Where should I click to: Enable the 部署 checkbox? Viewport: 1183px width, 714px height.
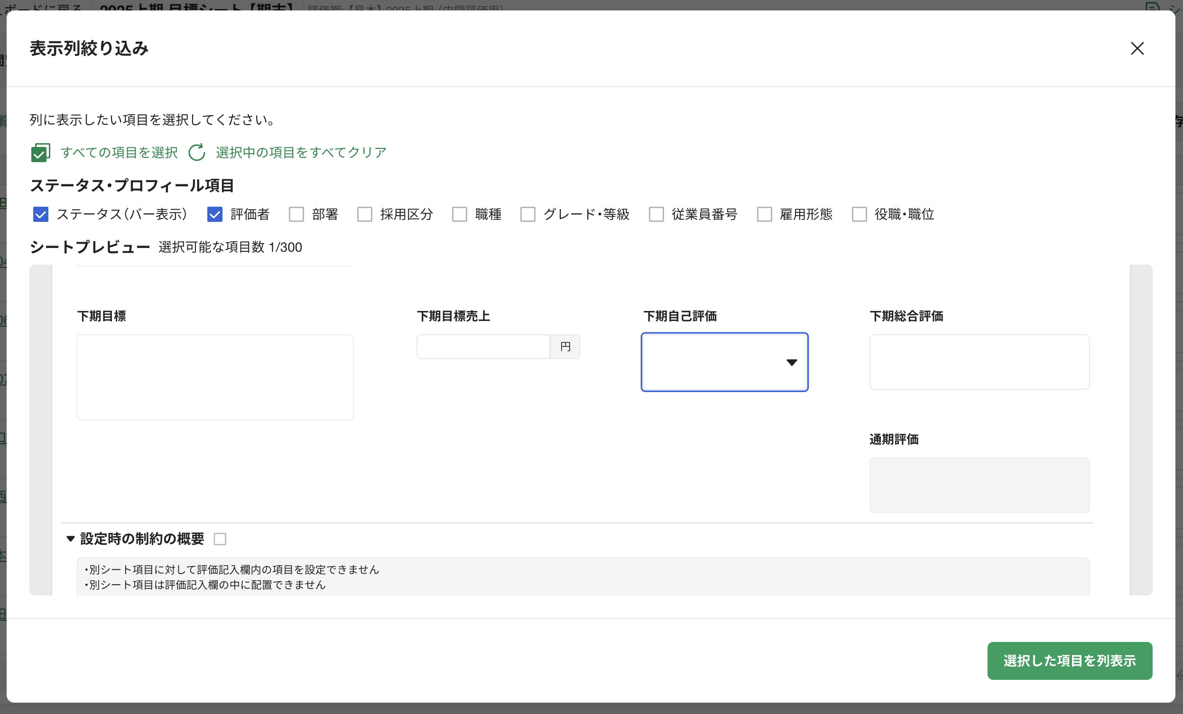(296, 214)
